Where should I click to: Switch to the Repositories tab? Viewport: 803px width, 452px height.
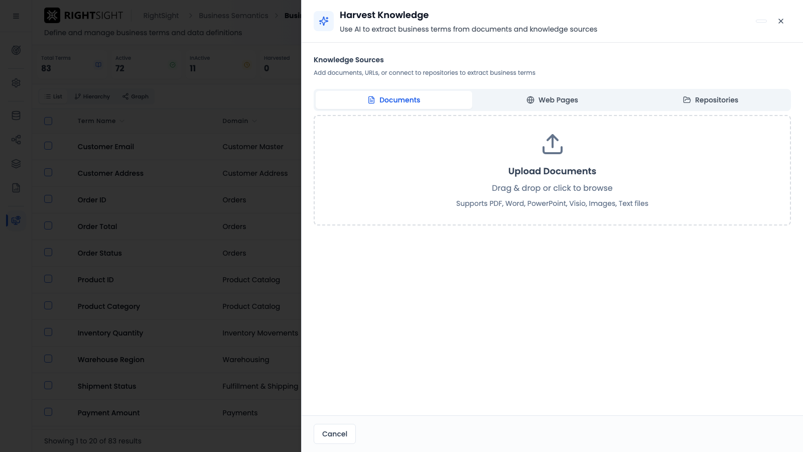[x=711, y=100]
